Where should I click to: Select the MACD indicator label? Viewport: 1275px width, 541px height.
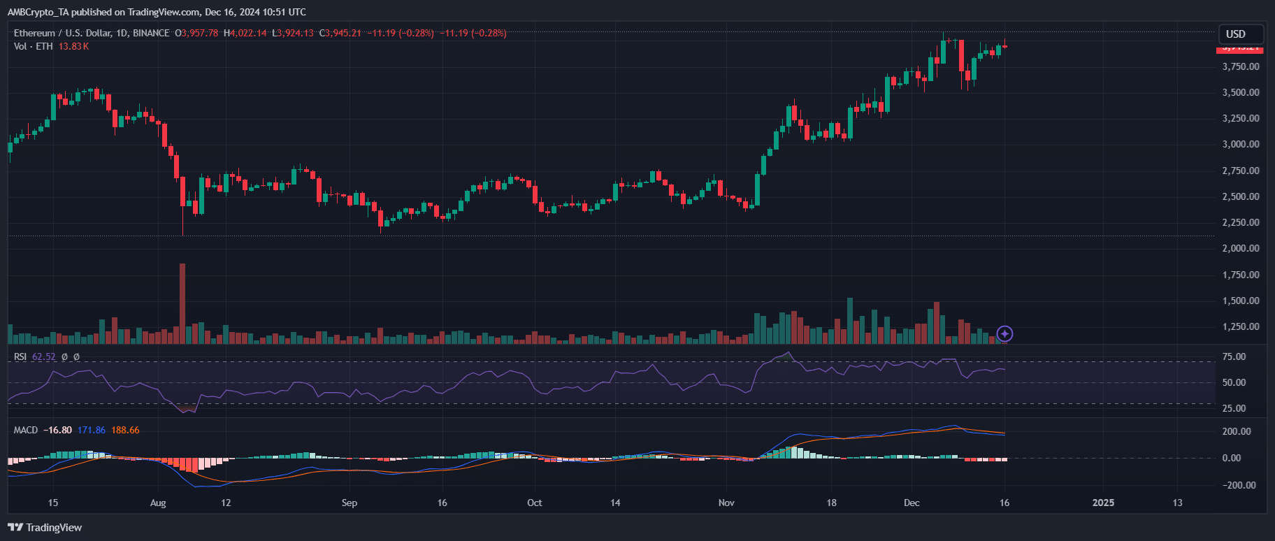pyautogui.click(x=26, y=431)
